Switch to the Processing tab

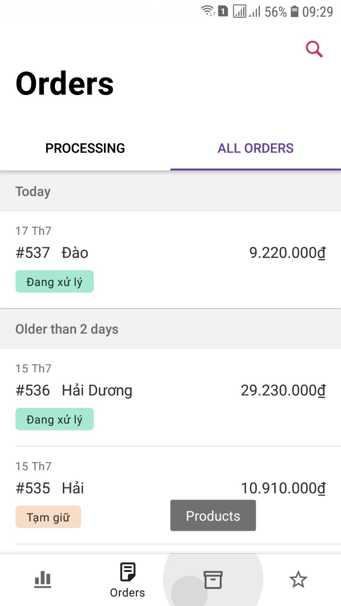tap(85, 148)
